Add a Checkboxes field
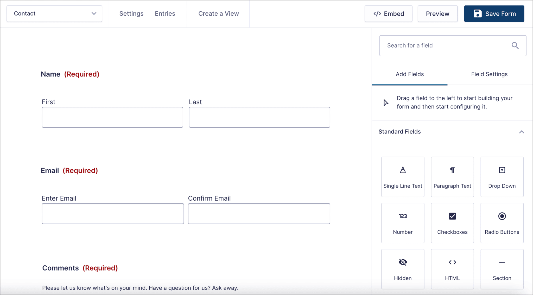The height and width of the screenshot is (295, 533). click(452, 223)
